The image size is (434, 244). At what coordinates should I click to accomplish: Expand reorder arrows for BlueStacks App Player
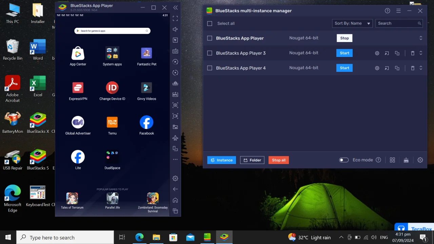click(421, 38)
